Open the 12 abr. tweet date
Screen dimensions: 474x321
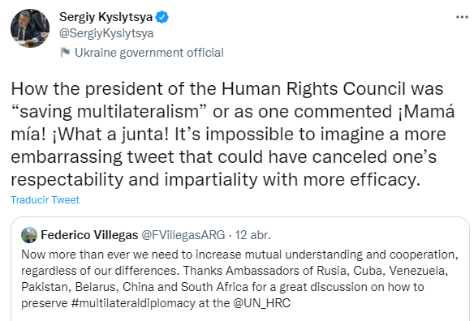click(x=252, y=235)
